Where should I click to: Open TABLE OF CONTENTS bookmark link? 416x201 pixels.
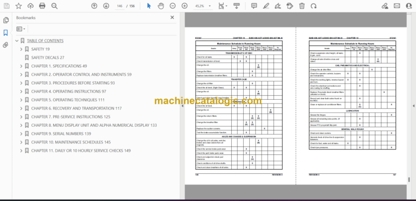tap(45, 41)
